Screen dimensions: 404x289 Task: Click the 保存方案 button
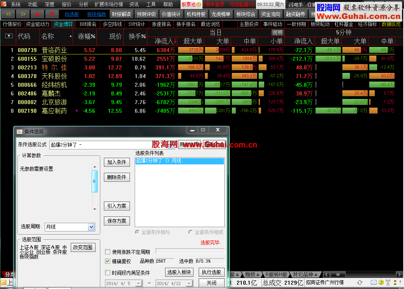click(x=117, y=221)
